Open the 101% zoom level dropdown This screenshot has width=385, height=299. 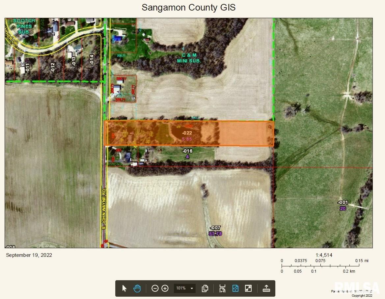point(185,288)
